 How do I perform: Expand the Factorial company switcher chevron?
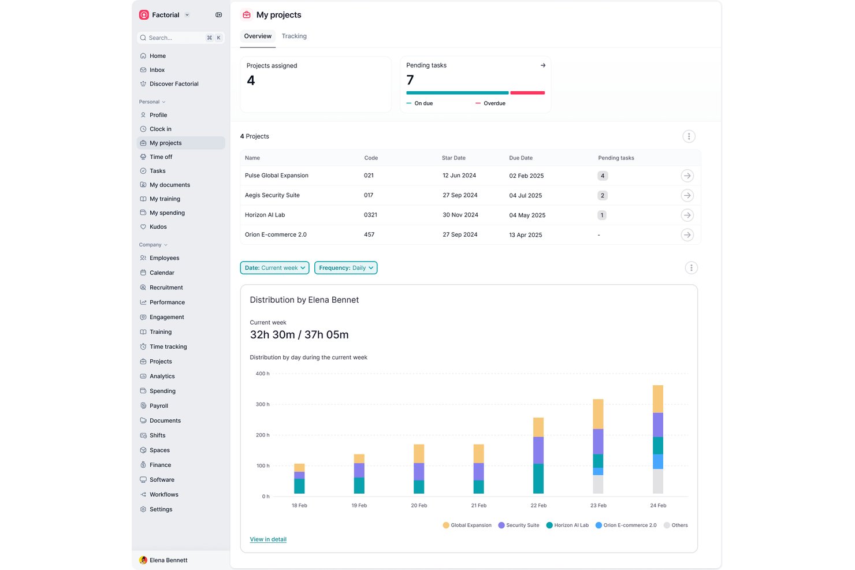[187, 15]
